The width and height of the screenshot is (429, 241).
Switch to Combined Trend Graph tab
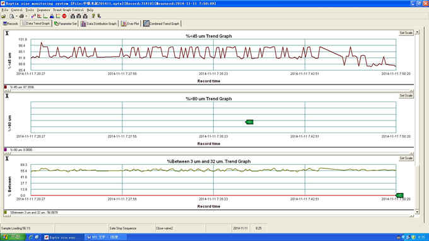(162, 24)
